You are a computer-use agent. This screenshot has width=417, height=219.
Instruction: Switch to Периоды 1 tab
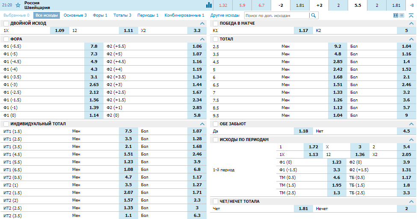(x=148, y=15)
